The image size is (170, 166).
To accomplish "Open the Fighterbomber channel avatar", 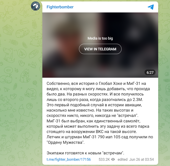I will [35, 6].
